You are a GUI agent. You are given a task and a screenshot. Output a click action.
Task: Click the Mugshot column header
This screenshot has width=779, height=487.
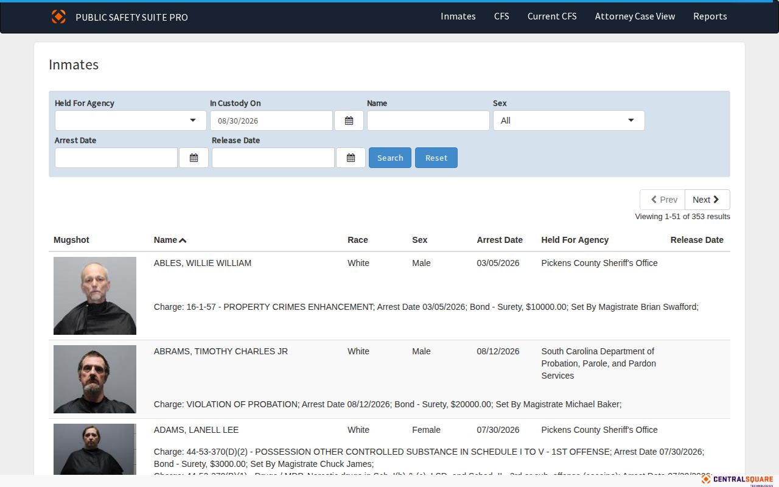coord(71,240)
